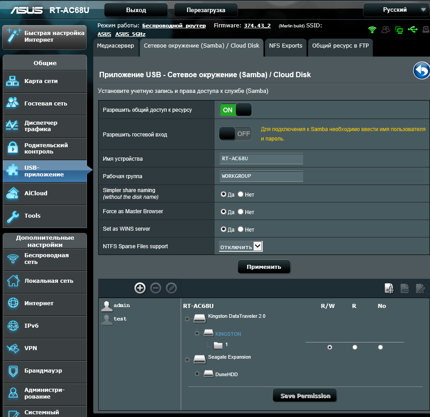Viewport: 430px width, 417px height.
Task: Click the folder icon named 1
Action: [x=218, y=345]
